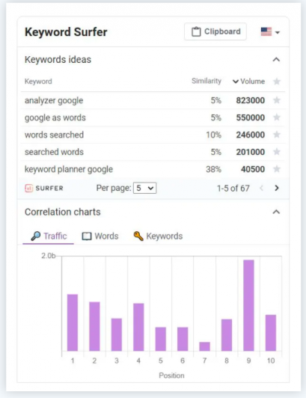
Task: Open the Per page dropdown
Action: click(144, 188)
